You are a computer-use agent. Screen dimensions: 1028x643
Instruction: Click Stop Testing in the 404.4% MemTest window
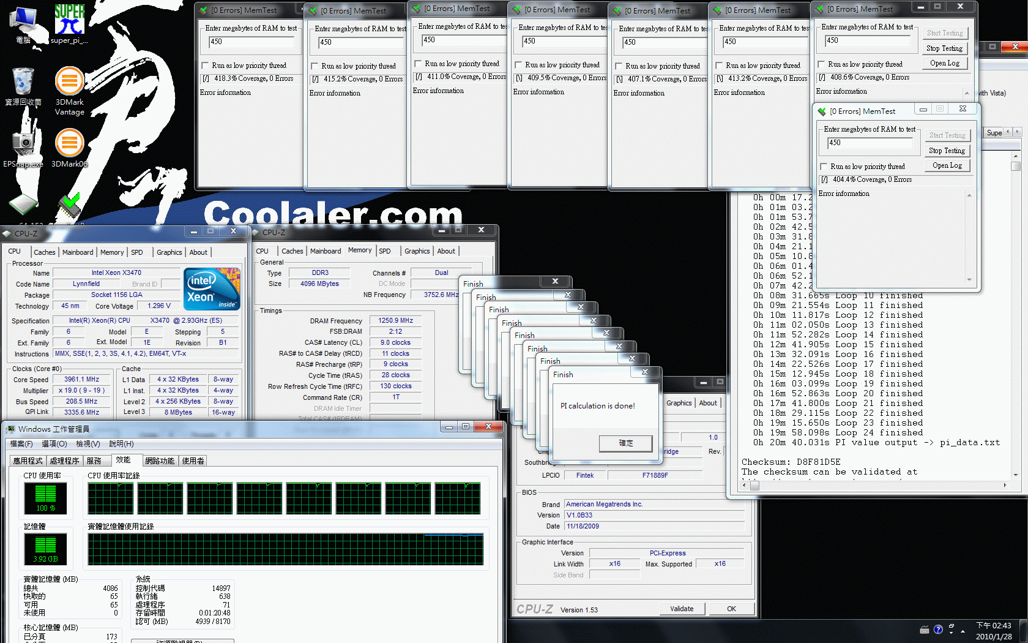pos(947,151)
